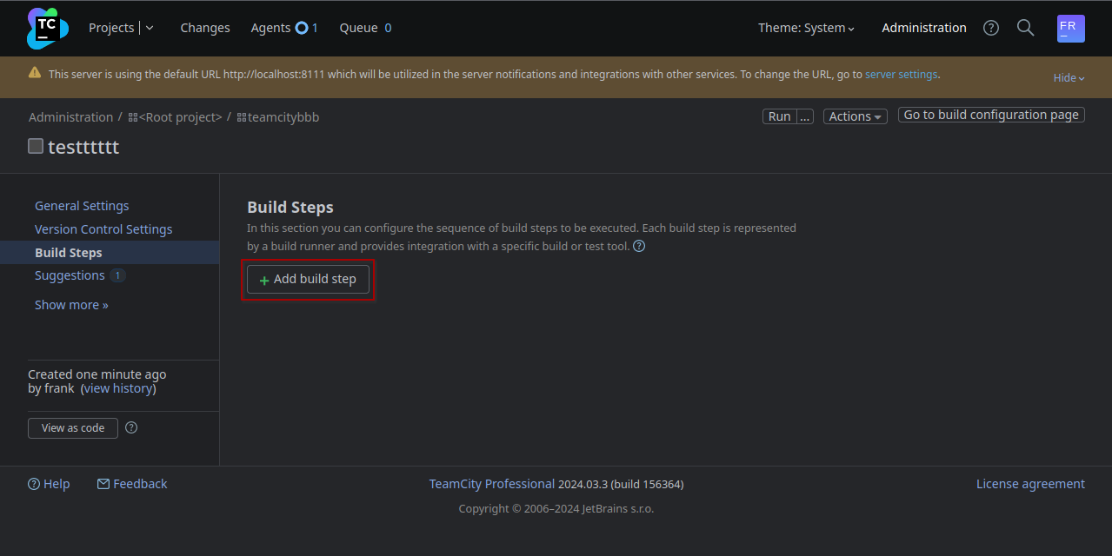The width and height of the screenshot is (1112, 556).
Task: Click the warning triangle in the banner
Action: 34,74
